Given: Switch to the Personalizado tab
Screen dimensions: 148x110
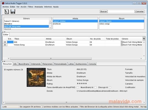Looking at the screenshot, I should 60,64.
